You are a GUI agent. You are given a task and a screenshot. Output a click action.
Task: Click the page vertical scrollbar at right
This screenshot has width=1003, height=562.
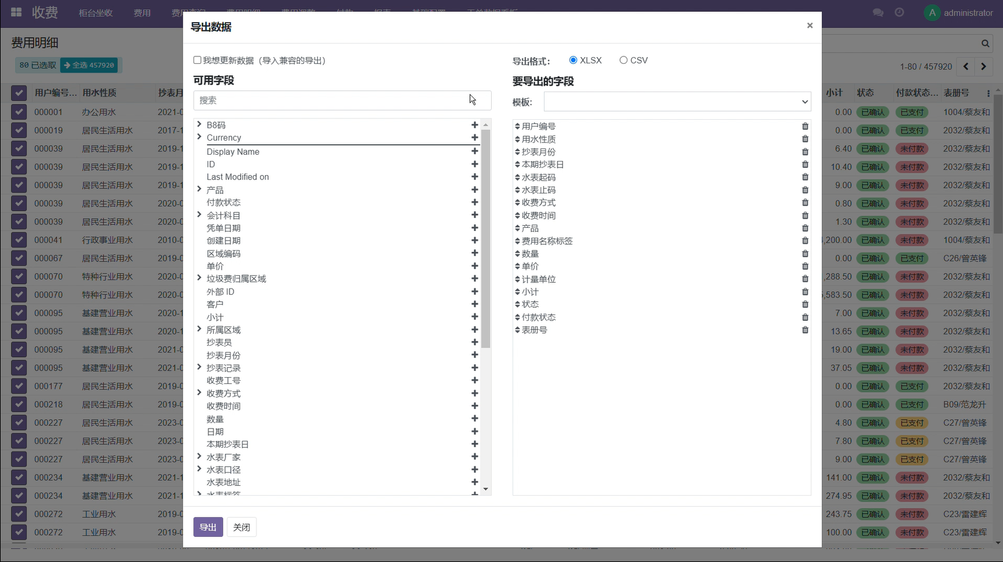click(998, 163)
